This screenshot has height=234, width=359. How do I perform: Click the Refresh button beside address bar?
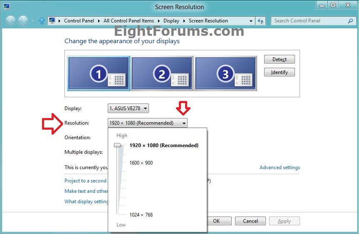260,21
